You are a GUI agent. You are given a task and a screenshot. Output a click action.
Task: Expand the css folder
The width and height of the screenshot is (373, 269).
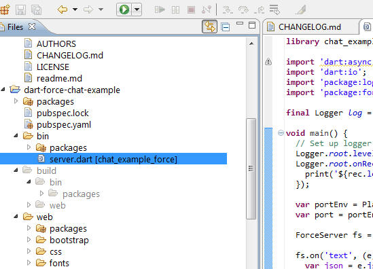pos(29,251)
